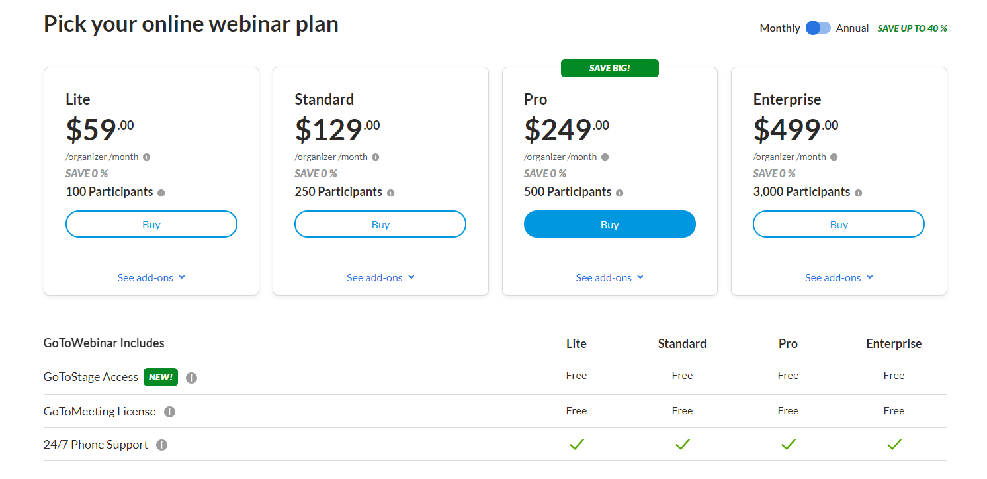987x479 pixels.
Task: Toggle the Monthly/Annual billing switch
Action: [x=818, y=28]
